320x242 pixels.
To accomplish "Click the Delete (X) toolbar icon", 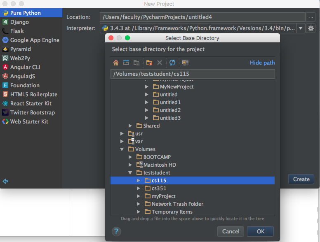I will tap(160, 63).
